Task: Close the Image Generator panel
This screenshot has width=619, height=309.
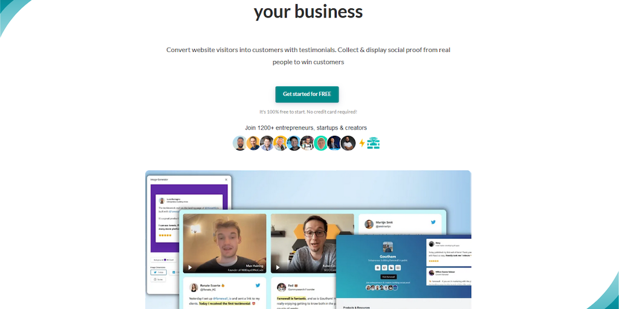Action: [x=226, y=179]
